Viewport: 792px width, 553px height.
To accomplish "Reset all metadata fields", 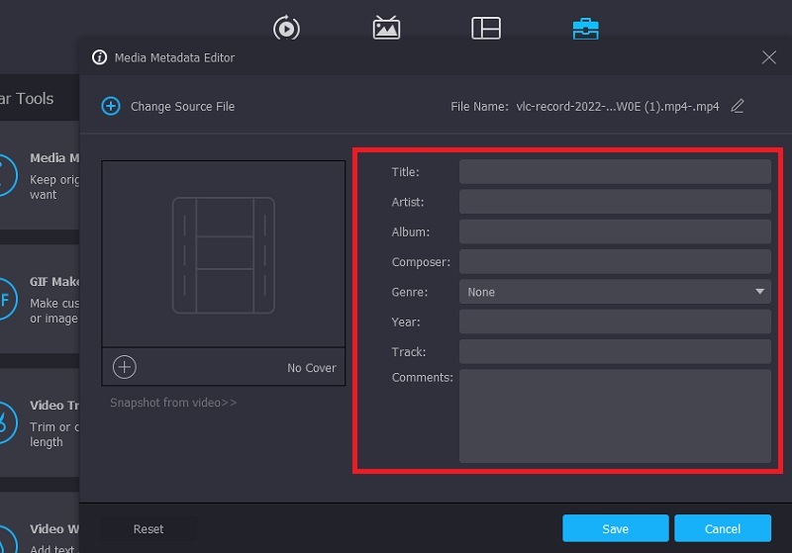I will 148,529.
